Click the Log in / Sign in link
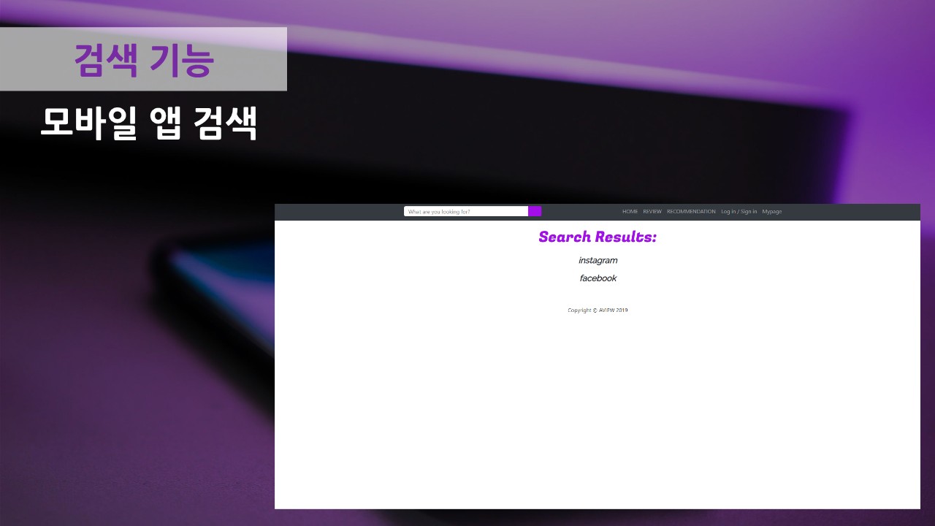Image resolution: width=935 pixels, height=526 pixels. coord(739,211)
